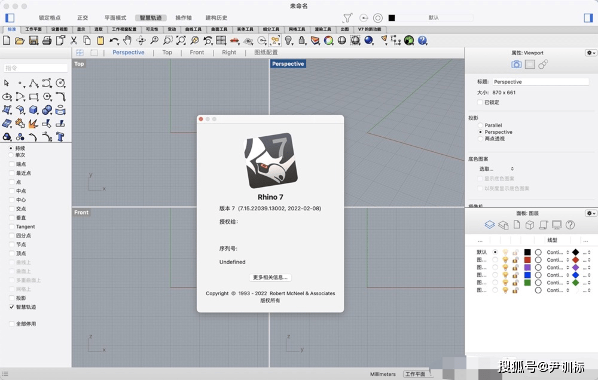Click the Print icon in toolbar

(x=47, y=41)
